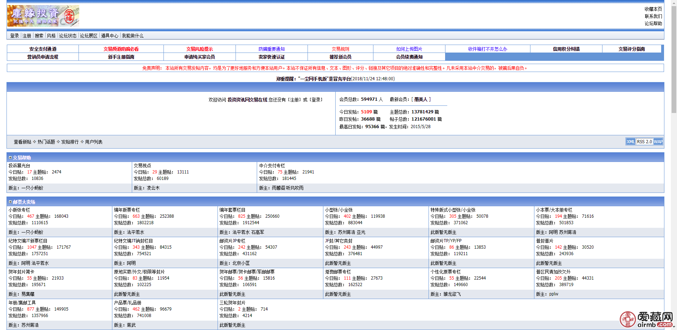Image resolution: width=677 pixels, height=330 pixels.
Task: Collapse the 交易帮助 section
Action: tap(10, 158)
